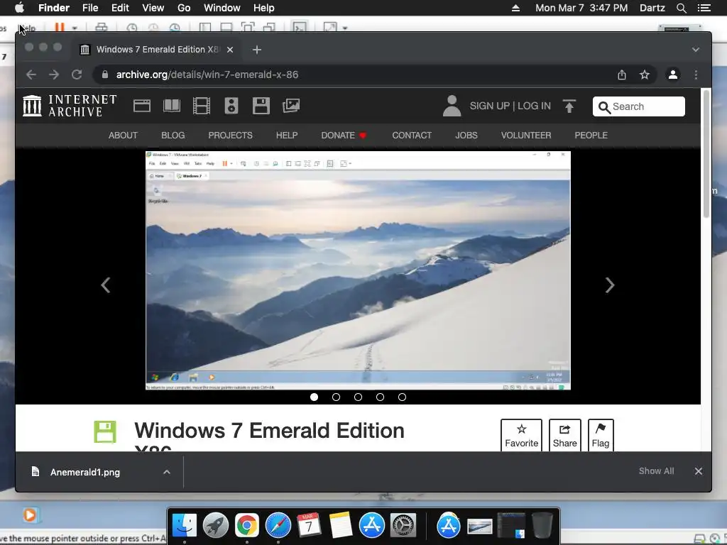Open the downloaded Anemerald1.png file
727x545 pixels.
tap(85, 472)
